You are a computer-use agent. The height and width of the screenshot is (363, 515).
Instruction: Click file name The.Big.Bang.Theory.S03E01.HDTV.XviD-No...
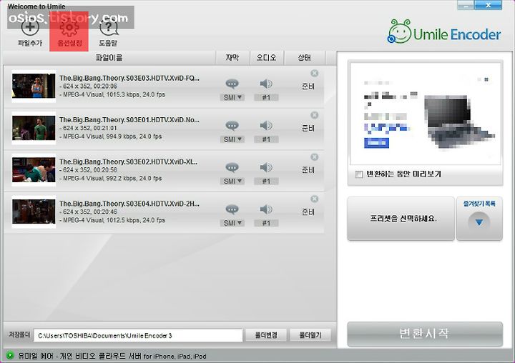[x=129, y=120]
